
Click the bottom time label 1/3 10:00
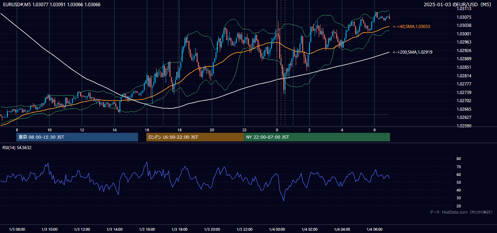49,230
